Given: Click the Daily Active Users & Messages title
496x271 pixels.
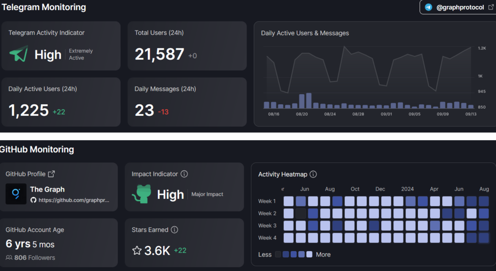Looking at the screenshot, I should pyautogui.click(x=305, y=33).
